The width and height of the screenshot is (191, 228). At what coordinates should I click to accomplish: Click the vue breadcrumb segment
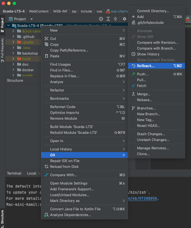pyautogui.click(x=99, y=11)
